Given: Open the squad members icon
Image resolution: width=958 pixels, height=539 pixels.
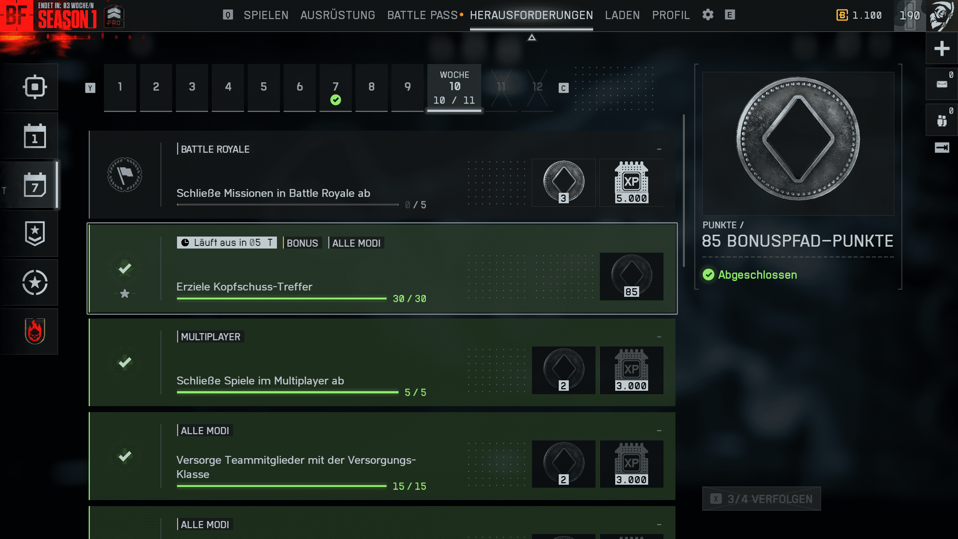Looking at the screenshot, I should (x=942, y=121).
